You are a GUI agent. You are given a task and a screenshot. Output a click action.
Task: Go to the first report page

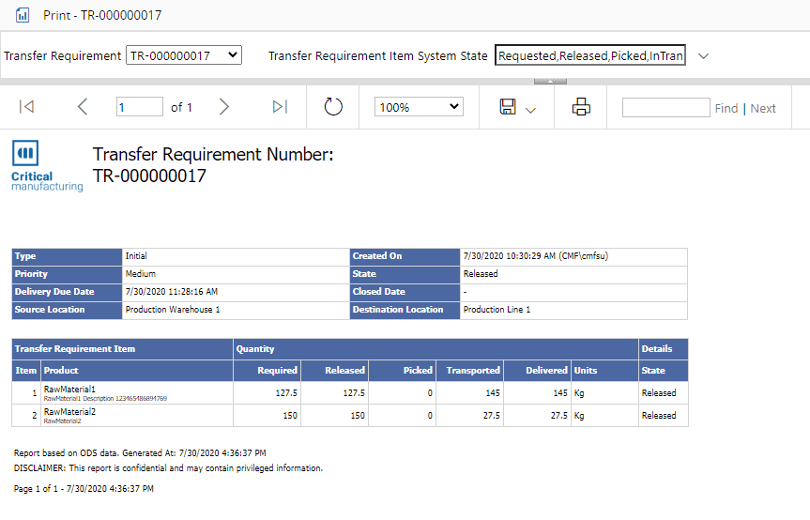coord(26,107)
